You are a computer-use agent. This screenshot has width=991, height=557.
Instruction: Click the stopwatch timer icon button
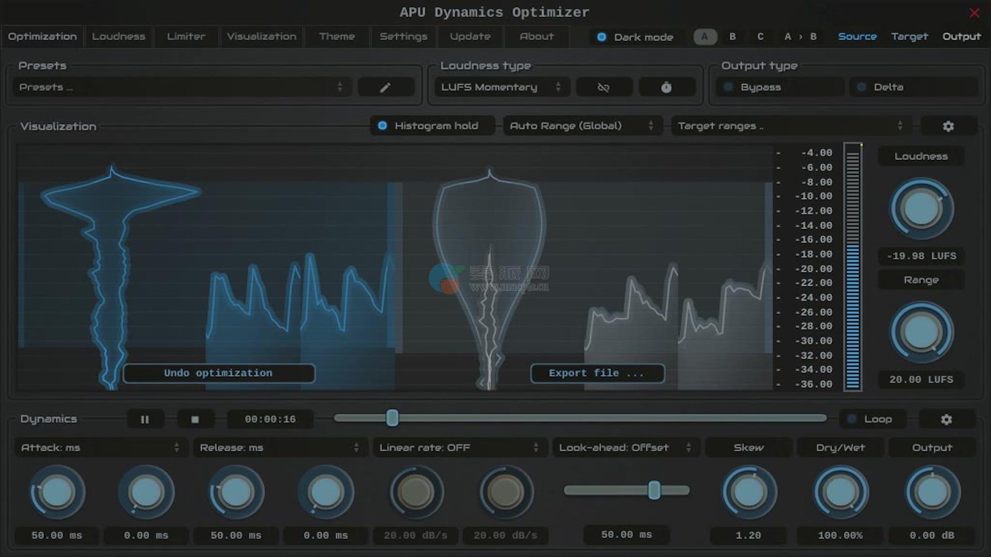coord(666,87)
